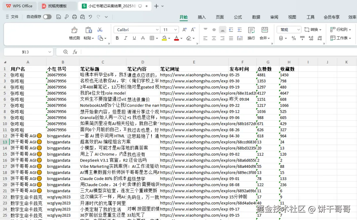357x220 pixels.
Task: Click the N13 name box field
Action: click(x=28, y=52)
